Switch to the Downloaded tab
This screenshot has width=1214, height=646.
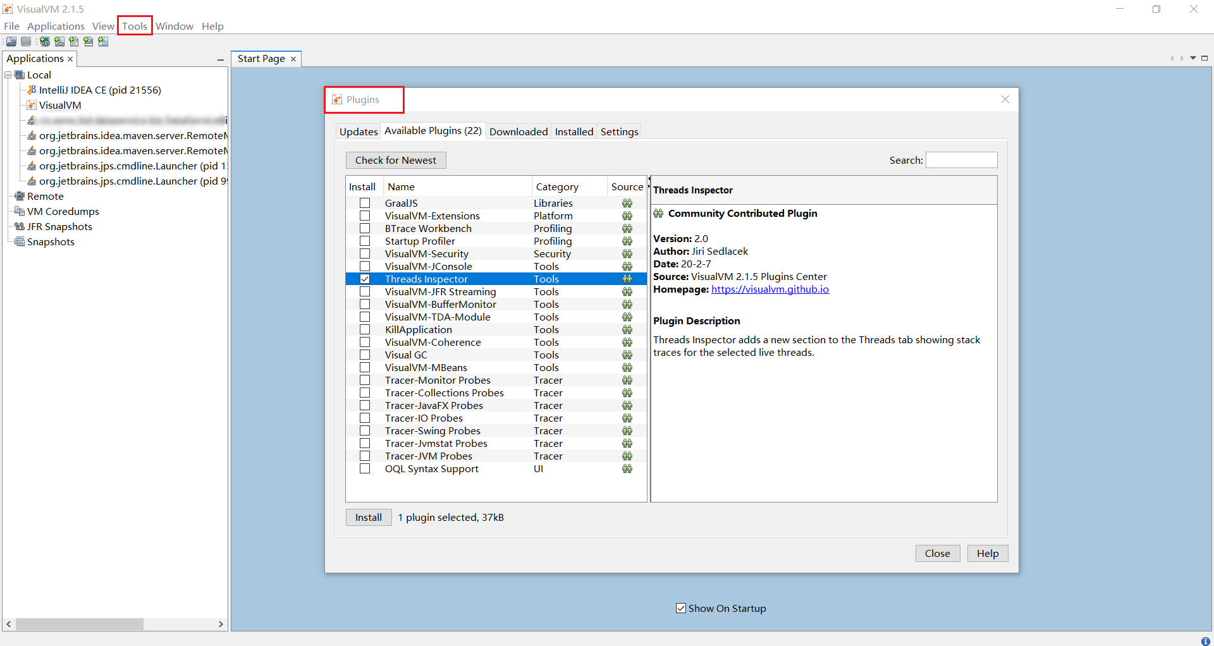518,131
